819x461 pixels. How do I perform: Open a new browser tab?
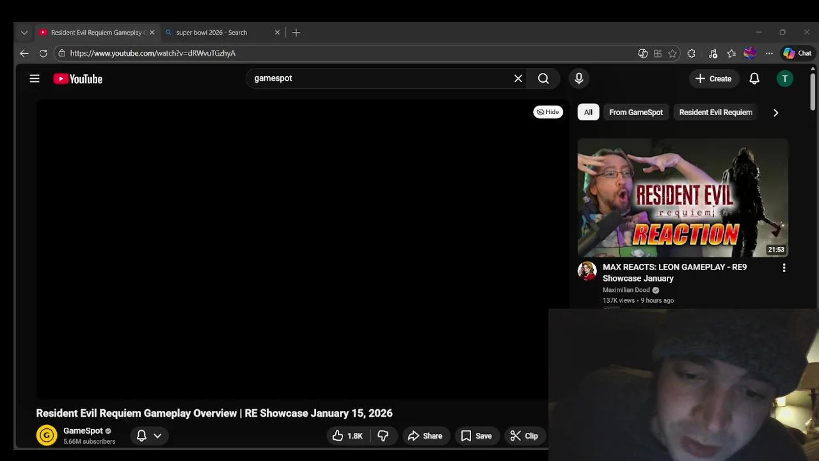coord(296,33)
